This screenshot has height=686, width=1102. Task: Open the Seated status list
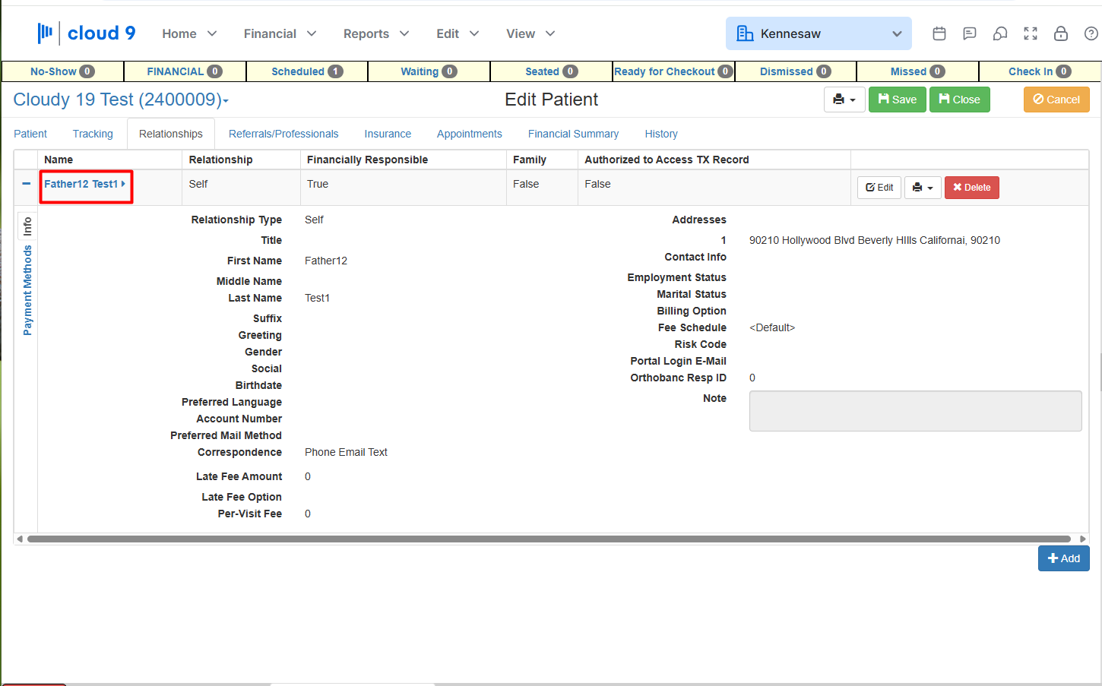tap(551, 71)
